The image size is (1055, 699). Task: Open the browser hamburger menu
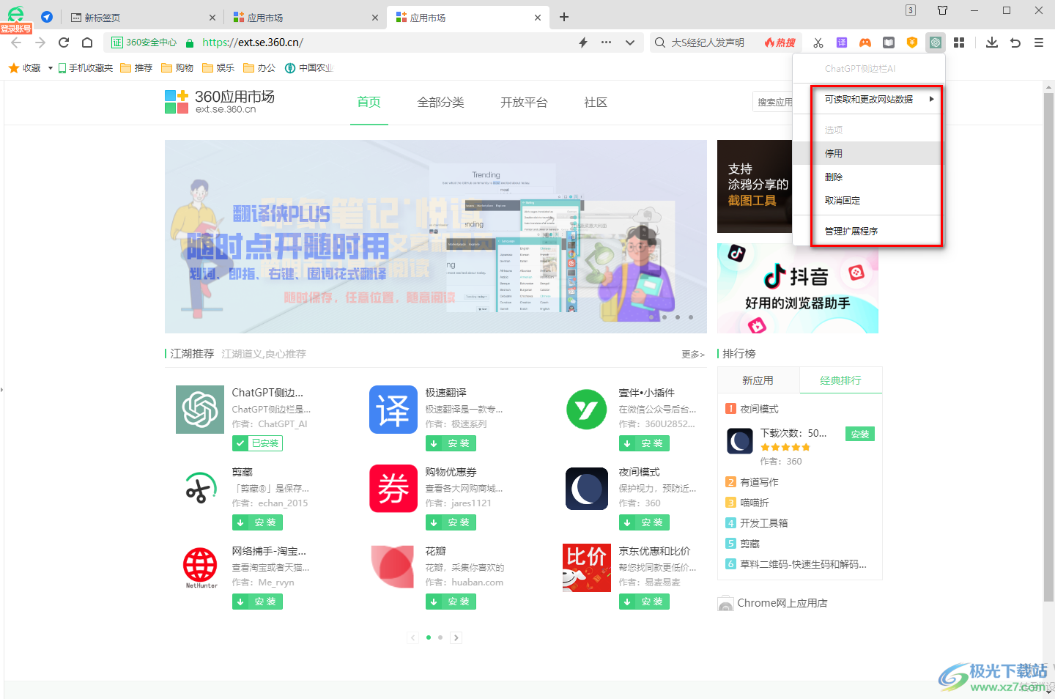(1039, 42)
